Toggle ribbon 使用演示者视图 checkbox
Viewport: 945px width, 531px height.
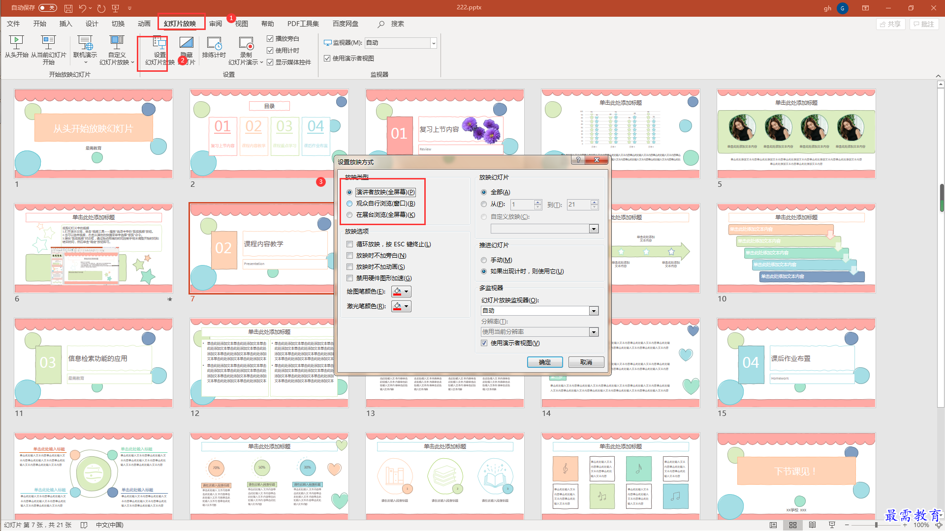[327, 58]
